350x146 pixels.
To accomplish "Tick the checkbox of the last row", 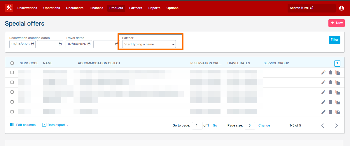I will [x=12, y=112].
